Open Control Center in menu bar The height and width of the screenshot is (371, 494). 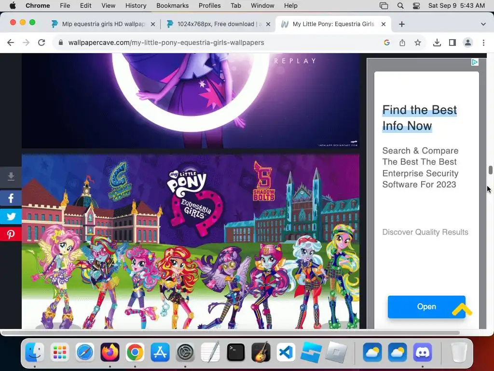(x=416, y=6)
